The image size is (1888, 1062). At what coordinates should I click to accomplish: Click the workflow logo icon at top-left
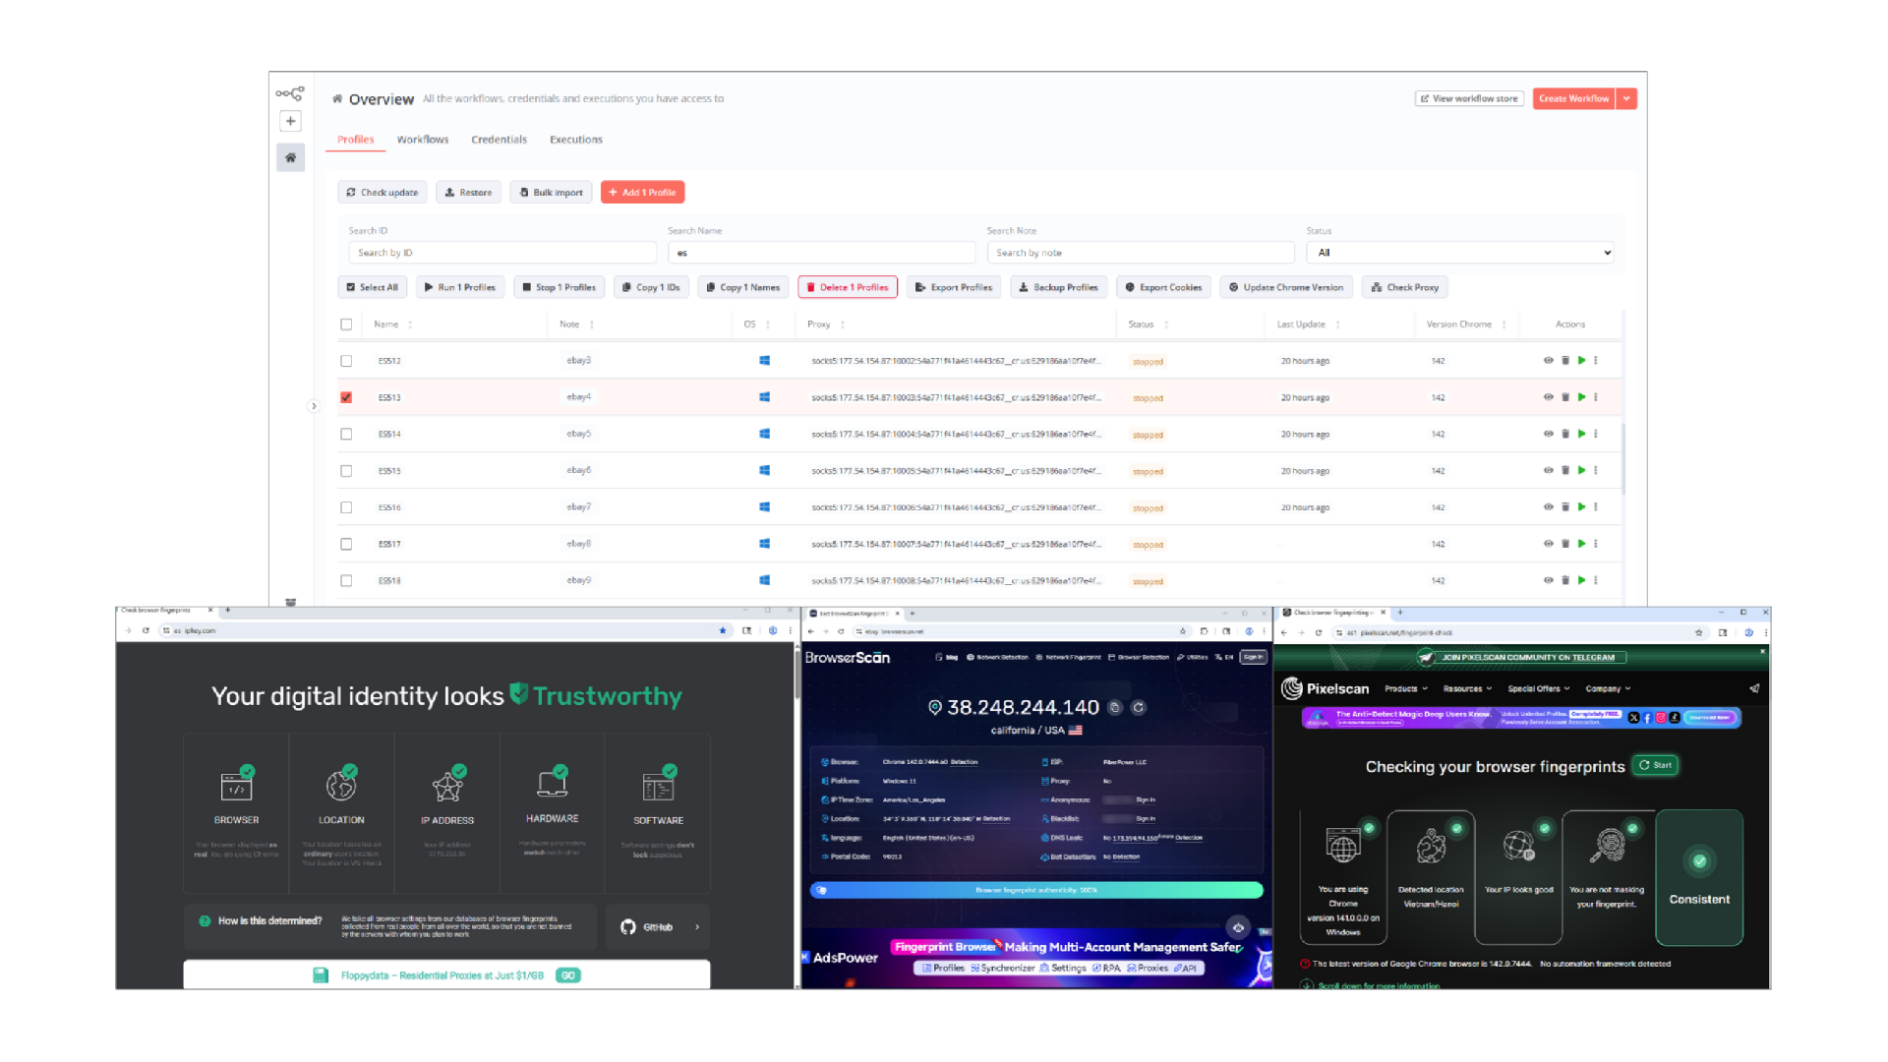click(x=290, y=94)
